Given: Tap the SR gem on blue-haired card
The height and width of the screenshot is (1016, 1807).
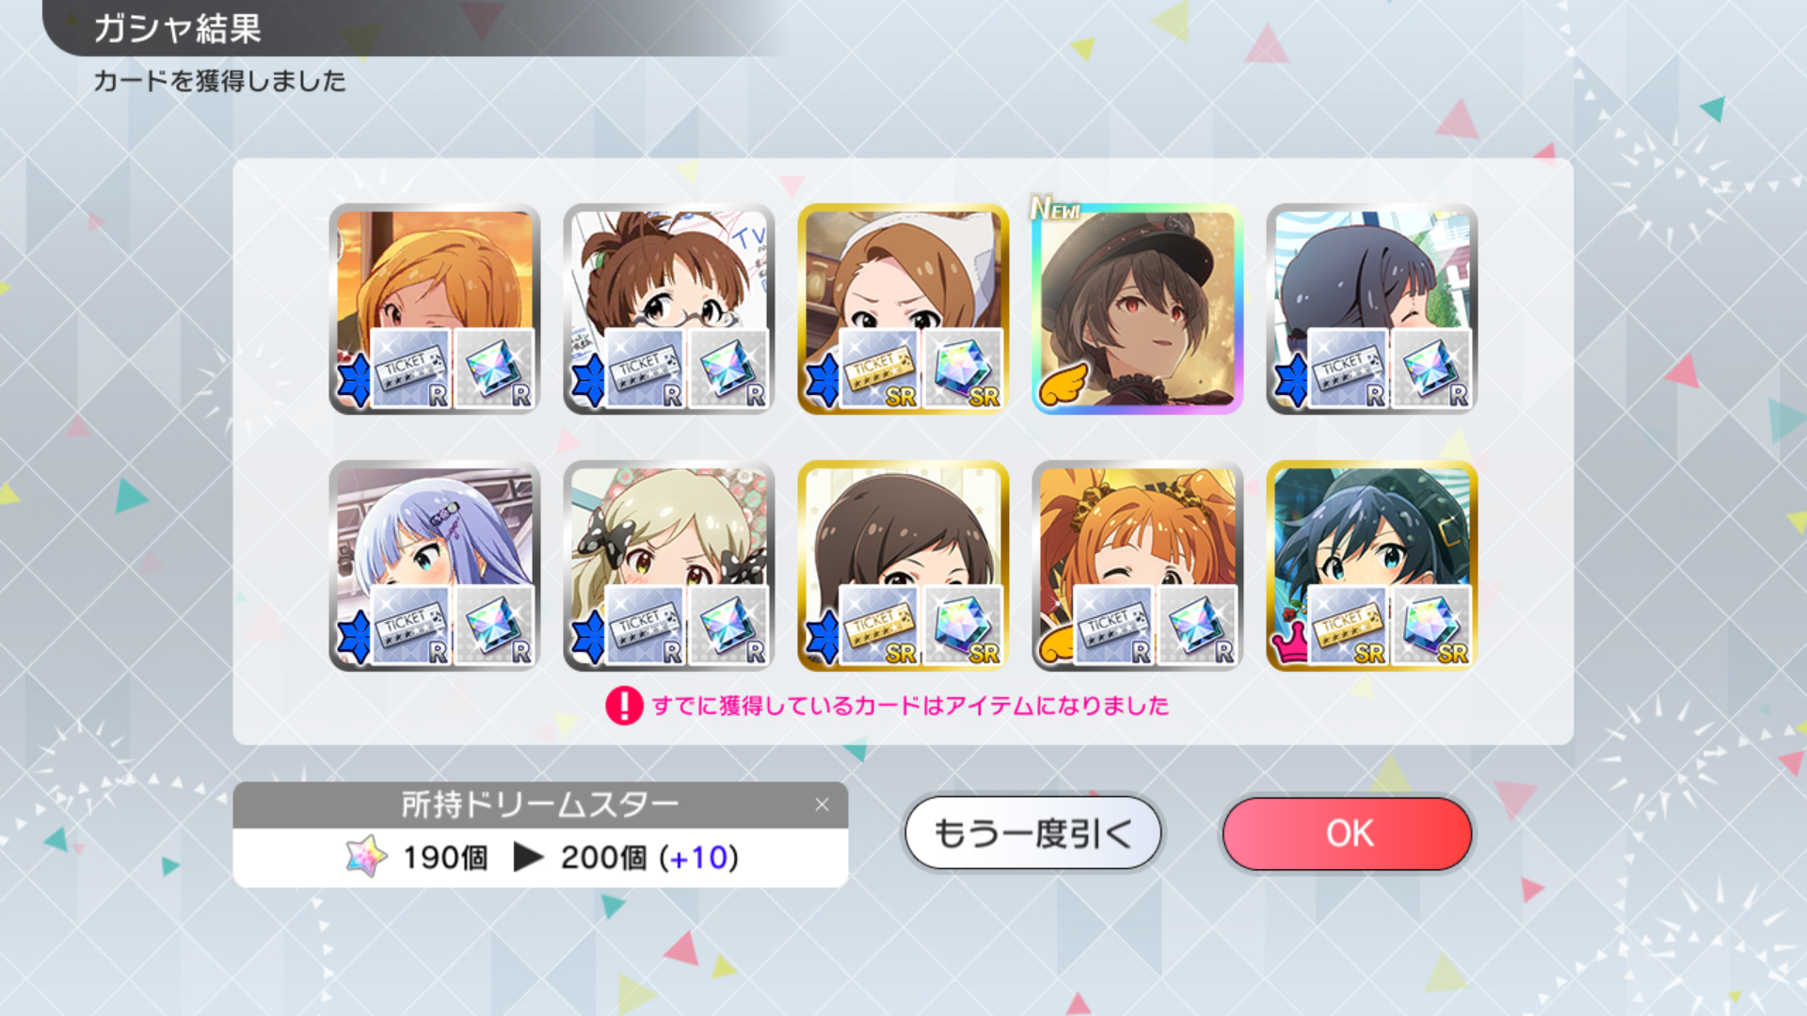Looking at the screenshot, I should 1431,626.
